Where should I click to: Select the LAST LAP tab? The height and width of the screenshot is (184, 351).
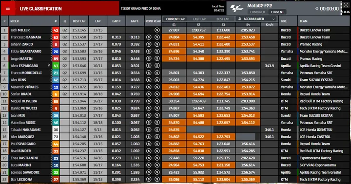(199, 19)
